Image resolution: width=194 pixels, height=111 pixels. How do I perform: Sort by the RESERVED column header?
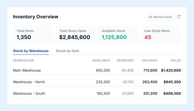click(125, 60)
